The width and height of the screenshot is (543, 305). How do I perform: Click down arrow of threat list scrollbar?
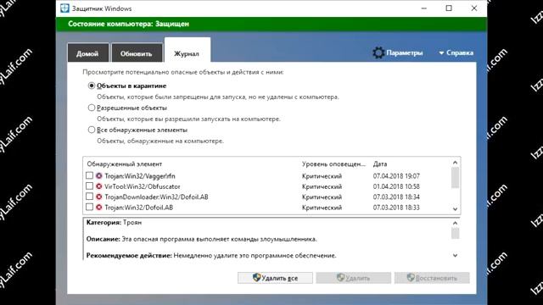tap(455, 209)
